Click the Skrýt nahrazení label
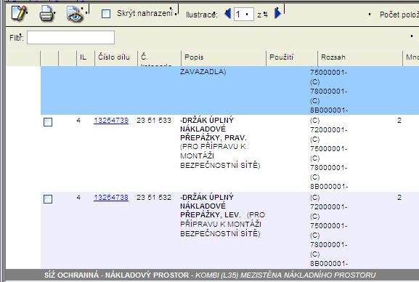This screenshot has width=419, height=282. pyautogui.click(x=145, y=13)
